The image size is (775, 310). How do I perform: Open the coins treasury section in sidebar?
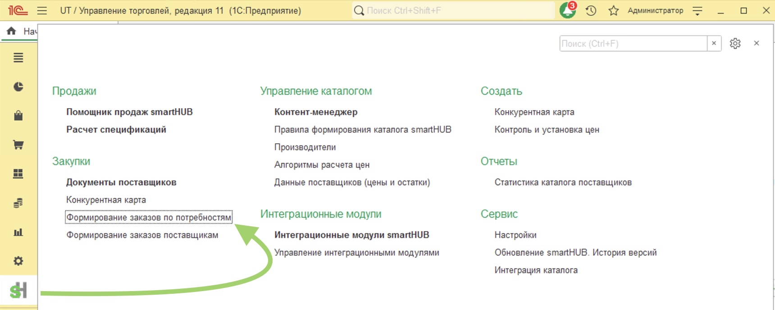point(18,203)
